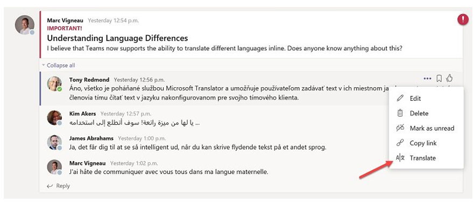This screenshot has height=203, width=474.
Task: Click the chain link icon beside Copy link
Action: (x=400, y=143)
